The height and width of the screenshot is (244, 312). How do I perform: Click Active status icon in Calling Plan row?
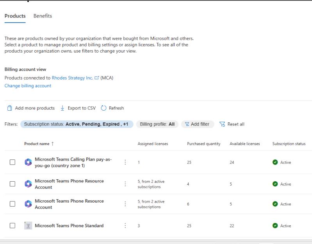click(275, 162)
